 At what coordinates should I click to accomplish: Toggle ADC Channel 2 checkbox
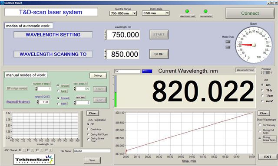[x=29, y=150]
